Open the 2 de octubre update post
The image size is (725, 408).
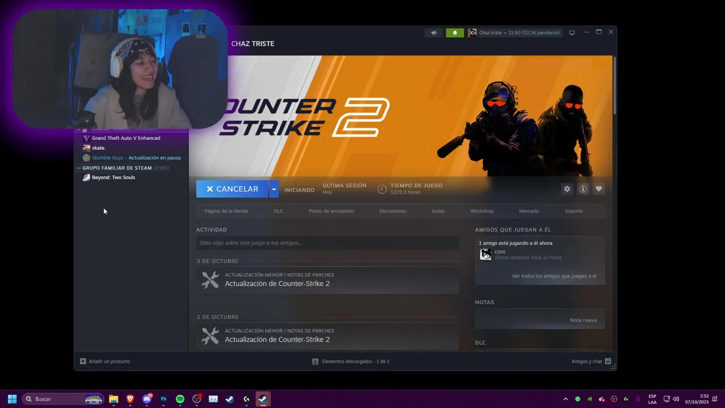327,336
